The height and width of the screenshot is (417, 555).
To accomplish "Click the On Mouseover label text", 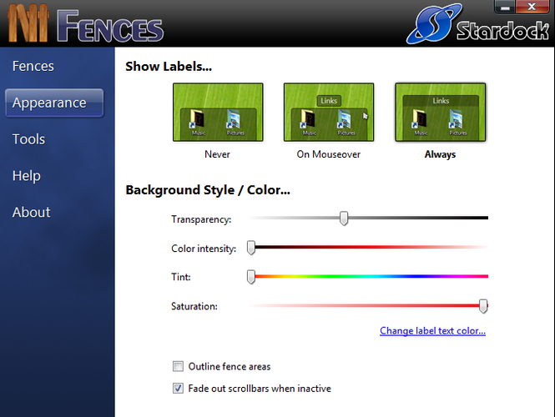I will (329, 154).
